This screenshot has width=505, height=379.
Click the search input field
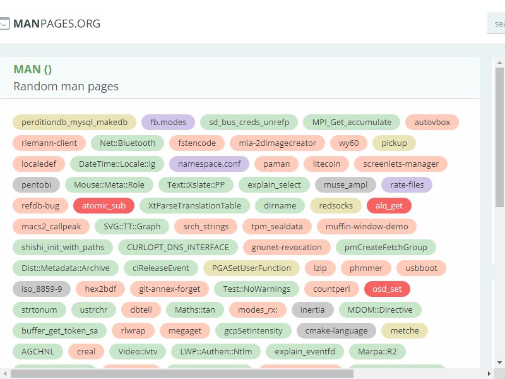click(497, 24)
